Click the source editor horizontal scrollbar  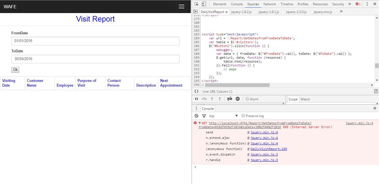tap(237, 85)
